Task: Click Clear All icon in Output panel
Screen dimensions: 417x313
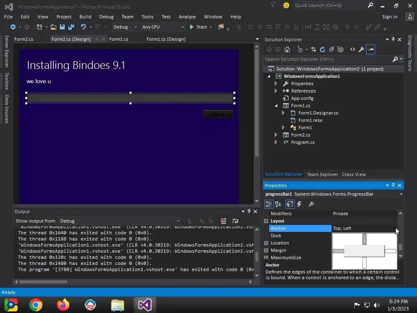Action: pyautogui.click(x=224, y=221)
